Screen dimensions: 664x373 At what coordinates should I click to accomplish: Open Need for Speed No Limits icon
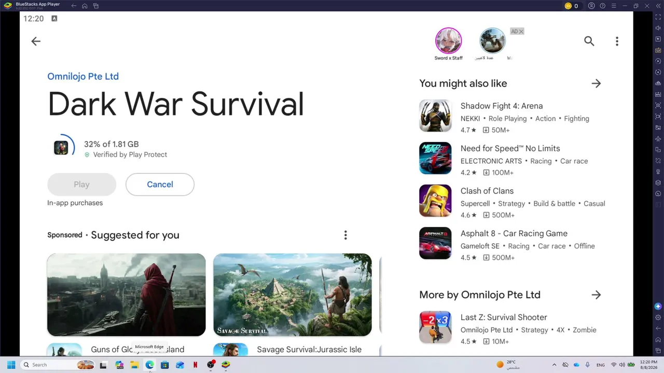click(x=435, y=158)
